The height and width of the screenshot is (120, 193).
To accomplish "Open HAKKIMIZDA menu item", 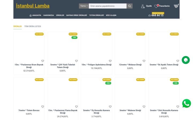I will point(49,15).
